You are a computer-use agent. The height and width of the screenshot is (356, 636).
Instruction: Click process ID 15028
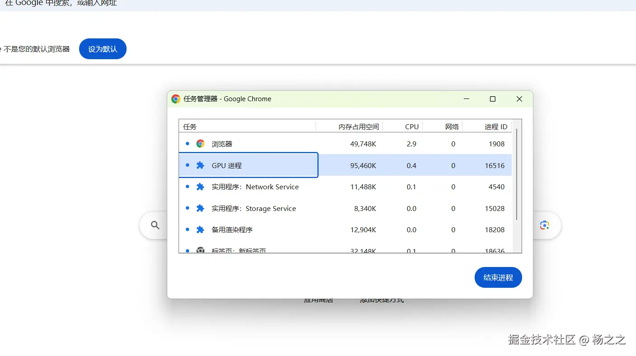[495, 208]
